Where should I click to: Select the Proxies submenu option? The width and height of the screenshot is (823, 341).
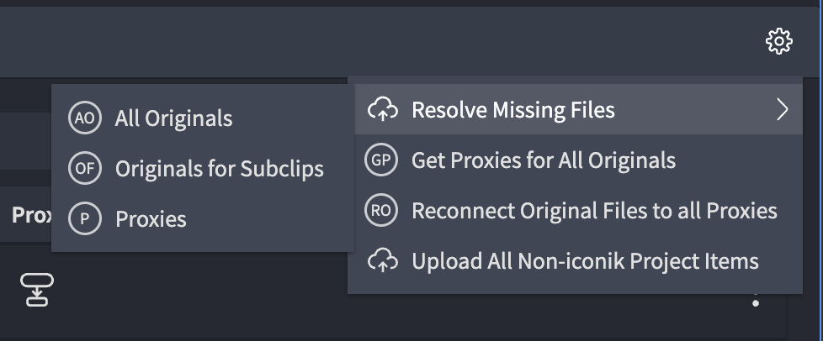(x=151, y=219)
